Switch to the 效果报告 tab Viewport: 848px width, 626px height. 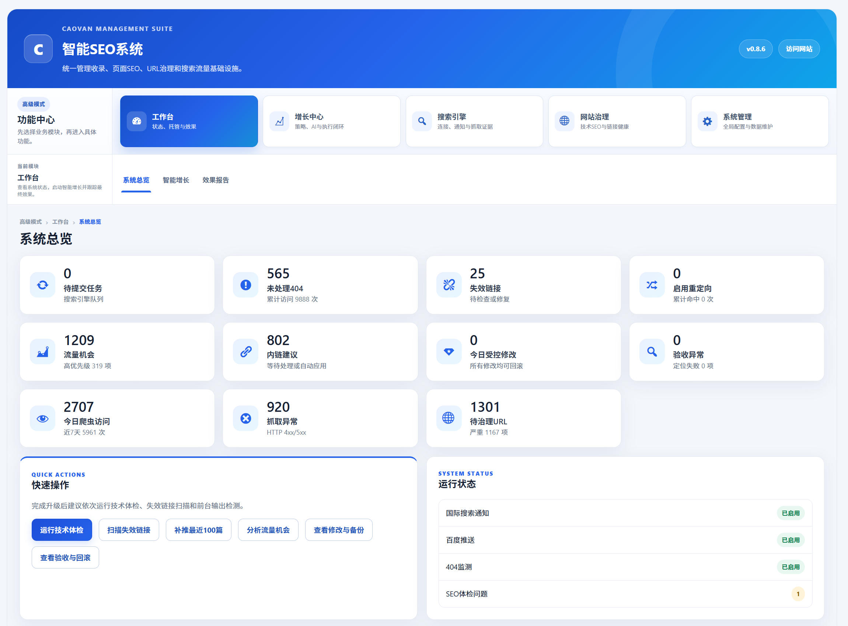[x=216, y=180]
